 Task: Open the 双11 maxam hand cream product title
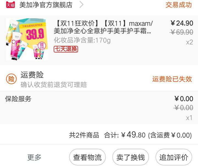[x=103, y=27]
